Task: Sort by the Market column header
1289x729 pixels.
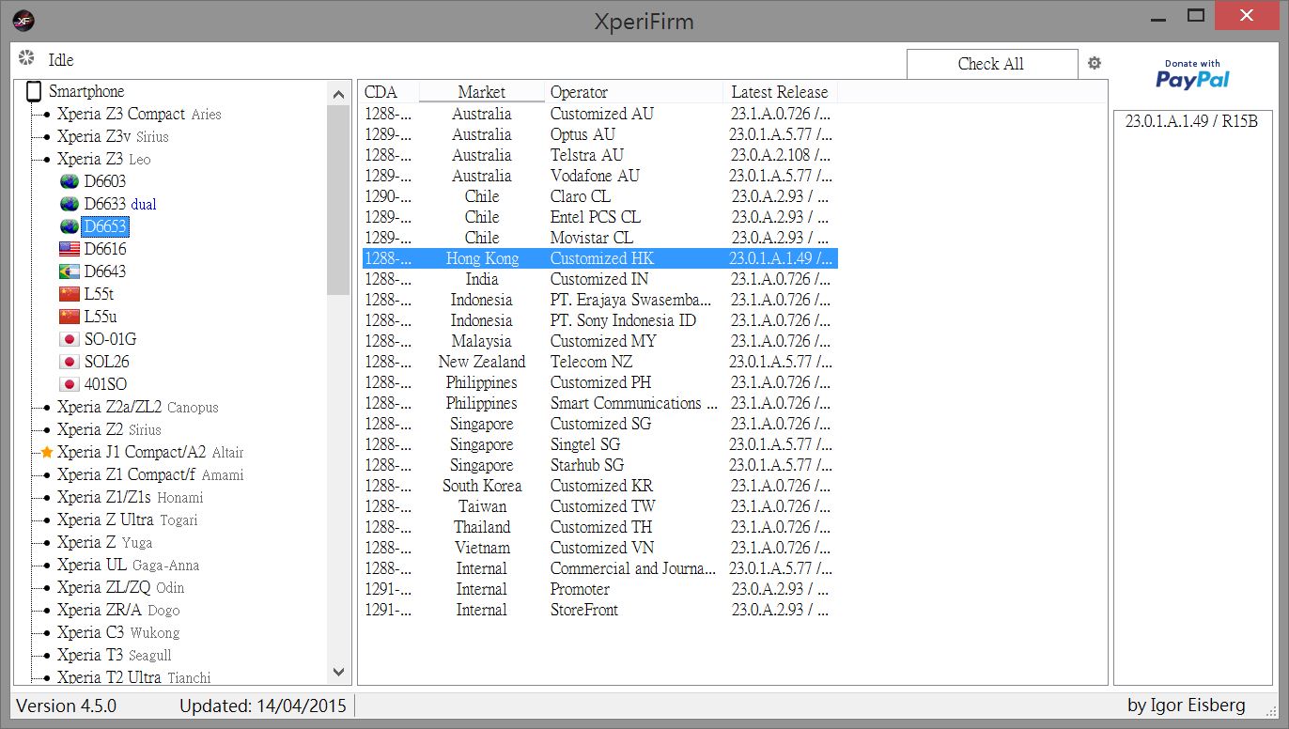Action: (482, 92)
